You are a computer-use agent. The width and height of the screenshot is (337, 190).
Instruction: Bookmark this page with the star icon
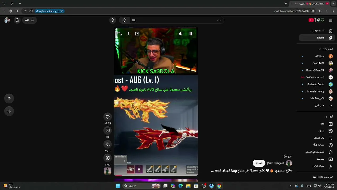pyautogui.click(x=25, y=11)
